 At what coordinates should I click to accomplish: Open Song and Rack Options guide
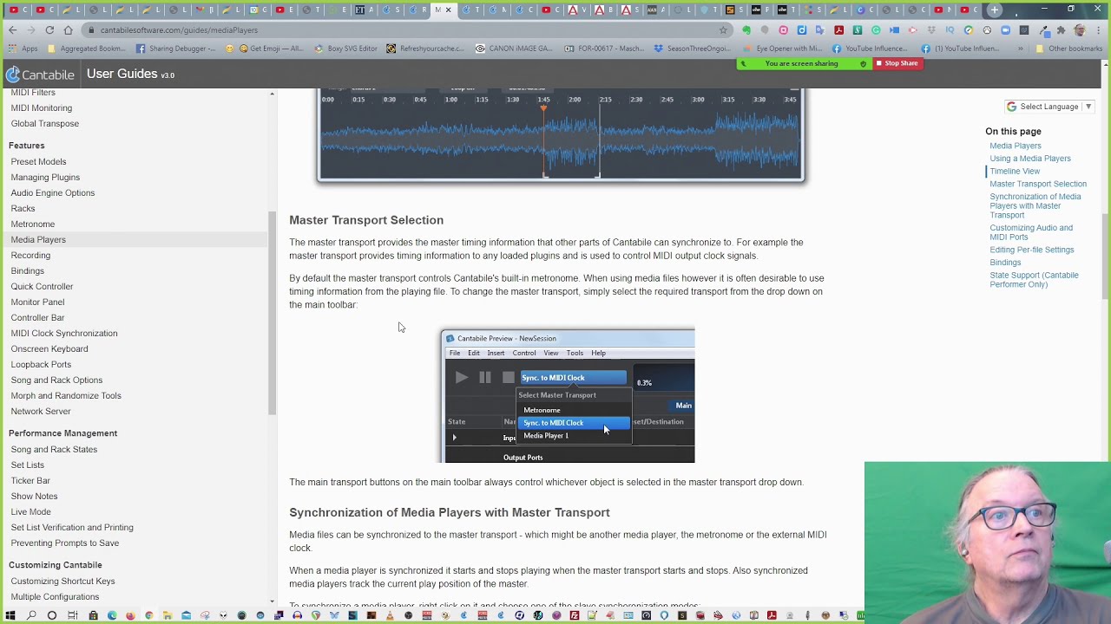[56, 380]
